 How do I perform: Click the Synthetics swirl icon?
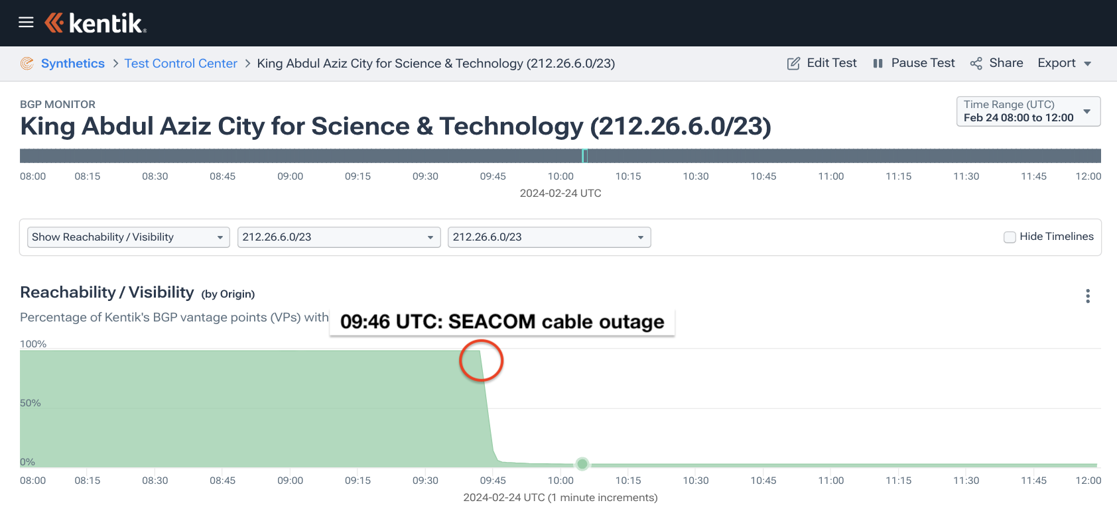coord(27,64)
